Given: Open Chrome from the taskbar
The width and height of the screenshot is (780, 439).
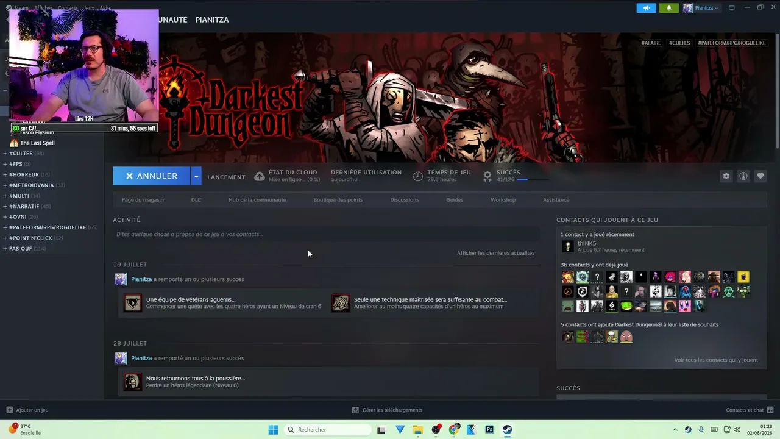Looking at the screenshot, I should click(x=453, y=430).
